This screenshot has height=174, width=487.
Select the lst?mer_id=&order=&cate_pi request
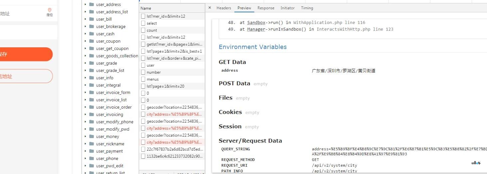[172, 58]
